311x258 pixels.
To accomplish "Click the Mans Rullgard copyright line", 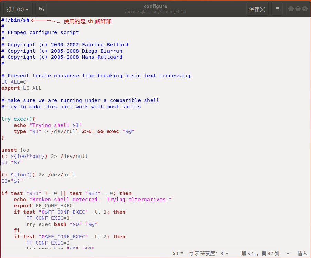I will [x=62, y=57].
